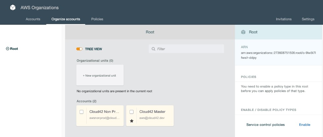
Task: Click the Organizational units (0) heading
Action: 95,61
